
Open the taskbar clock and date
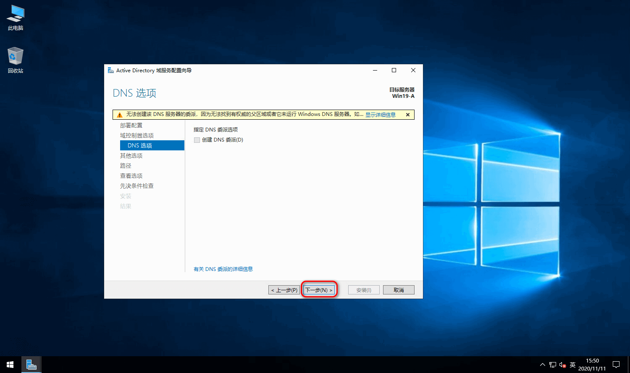[x=592, y=365]
